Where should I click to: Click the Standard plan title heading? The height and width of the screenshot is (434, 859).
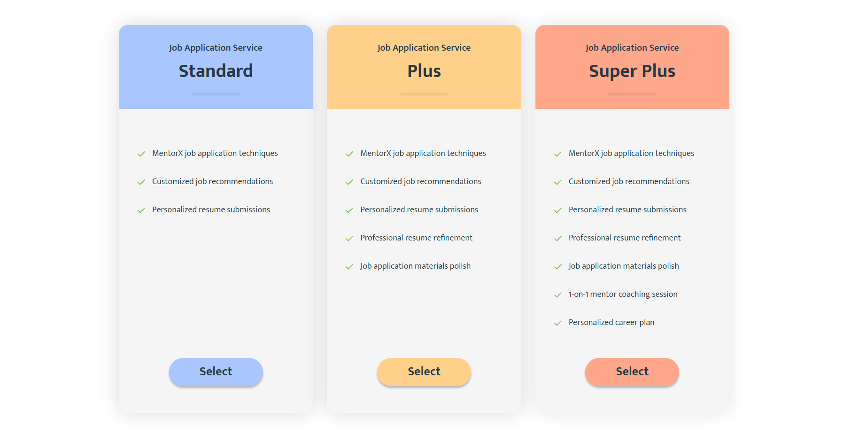216,71
